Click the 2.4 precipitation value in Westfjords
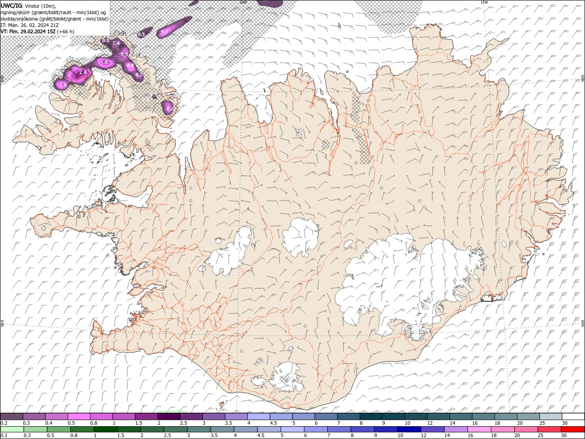The width and height of the screenshot is (585, 439). [x=83, y=72]
